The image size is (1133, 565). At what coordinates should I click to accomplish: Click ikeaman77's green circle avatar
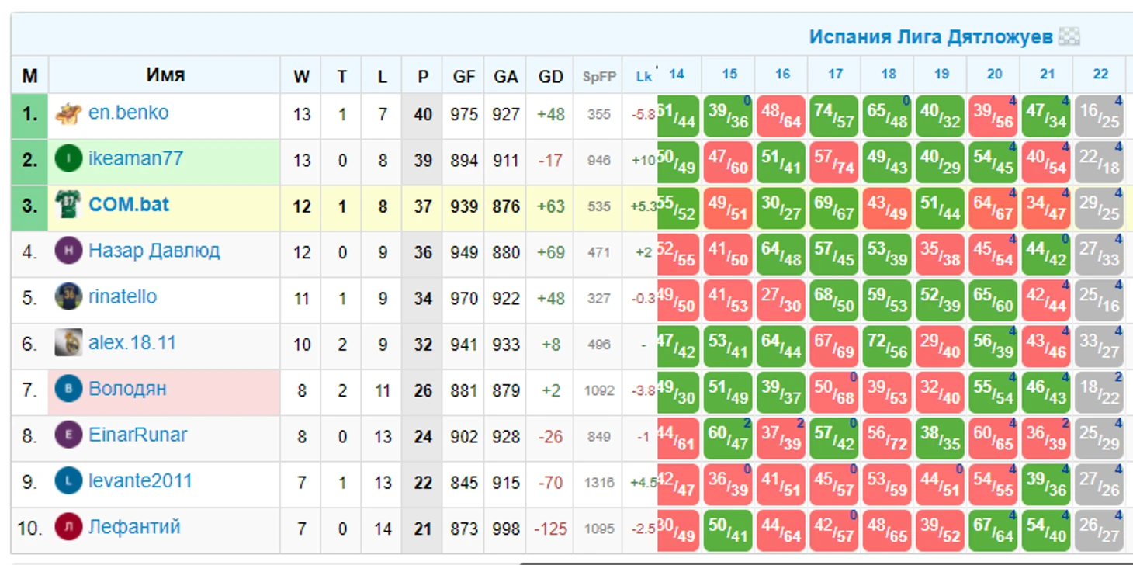tap(68, 160)
